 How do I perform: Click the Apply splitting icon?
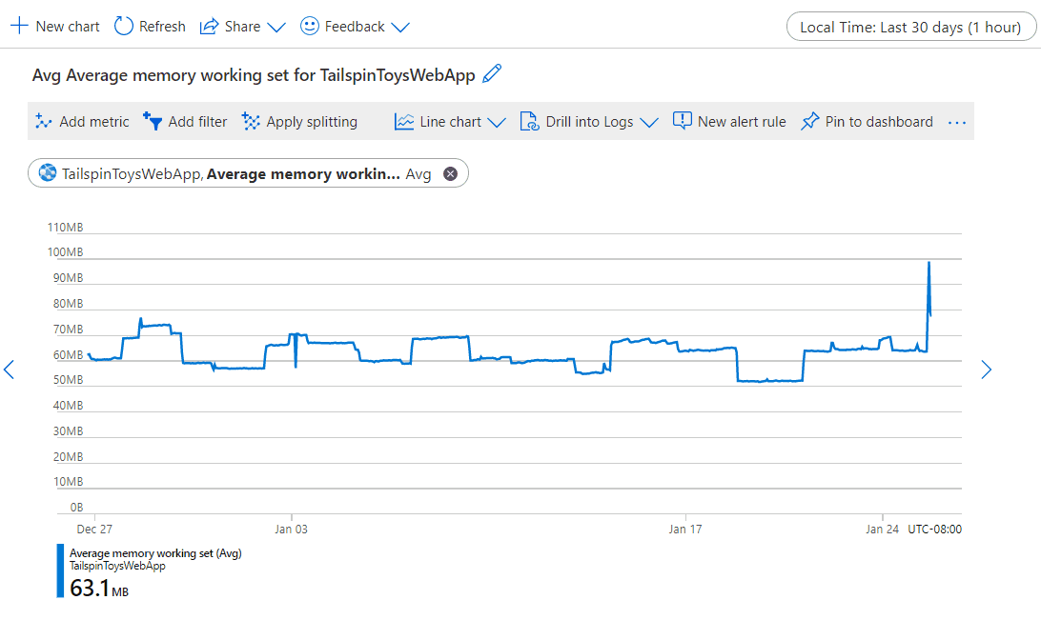pos(252,122)
